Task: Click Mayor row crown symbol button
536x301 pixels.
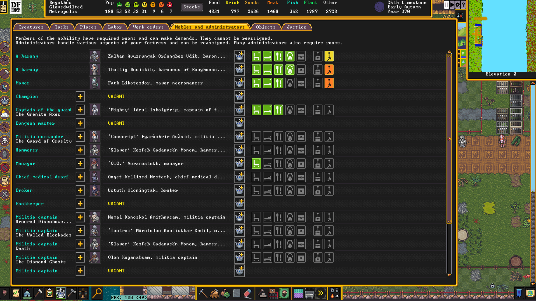Action: (240, 83)
